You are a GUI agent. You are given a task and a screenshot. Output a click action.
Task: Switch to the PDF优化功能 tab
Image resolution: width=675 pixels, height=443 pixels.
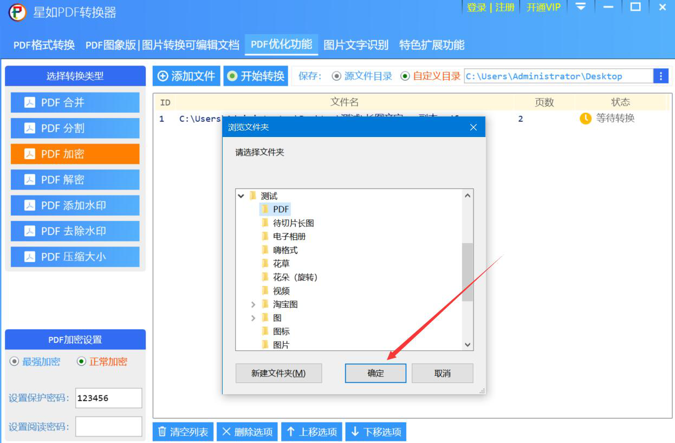click(281, 44)
